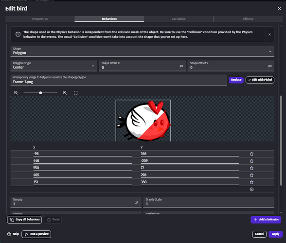
Task: Click the zoom in magnifier icon
Action: point(65,93)
